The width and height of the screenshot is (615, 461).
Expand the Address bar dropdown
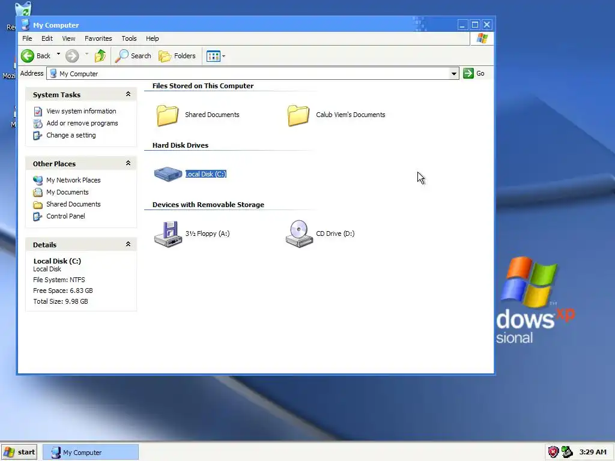pyautogui.click(x=454, y=73)
